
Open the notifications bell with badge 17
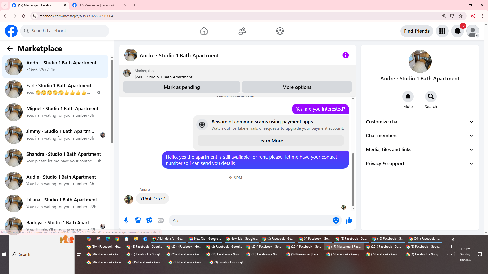[x=457, y=31]
